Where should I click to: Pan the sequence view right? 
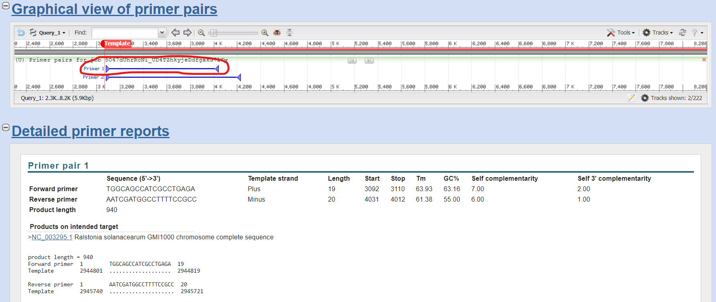click(x=187, y=33)
